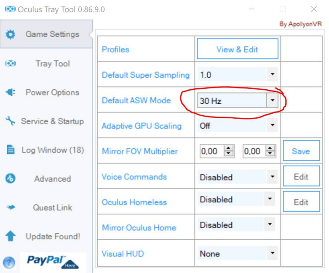This screenshot has height=273, width=329.
Task: Save the Mirror FOV Multiplier values
Action: [x=301, y=151]
